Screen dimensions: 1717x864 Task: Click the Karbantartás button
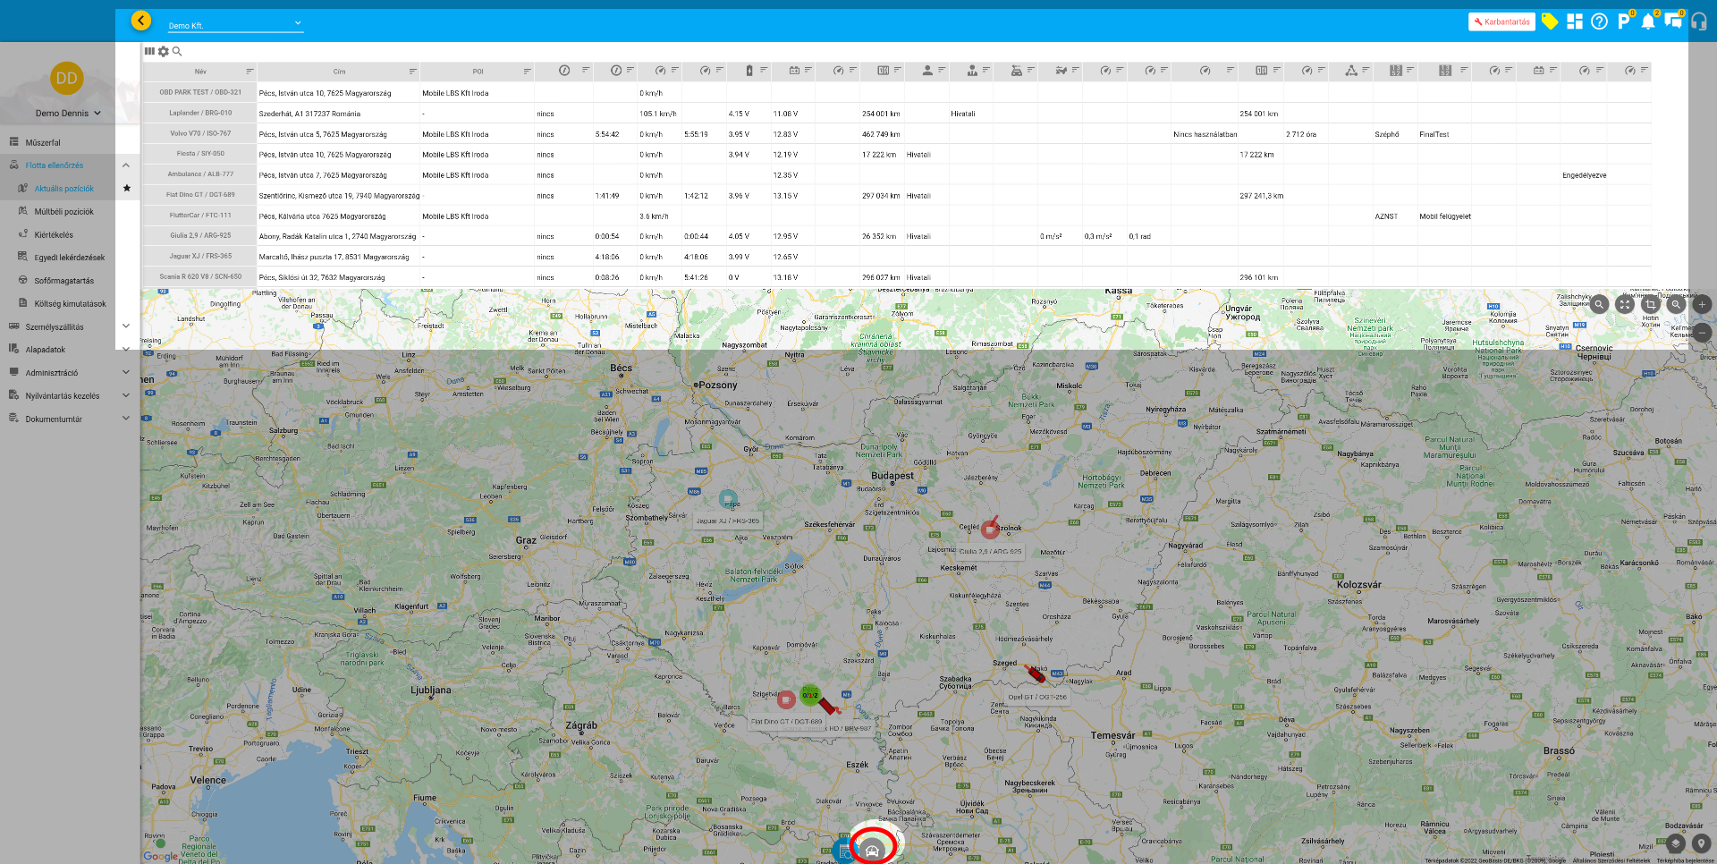click(x=1501, y=21)
